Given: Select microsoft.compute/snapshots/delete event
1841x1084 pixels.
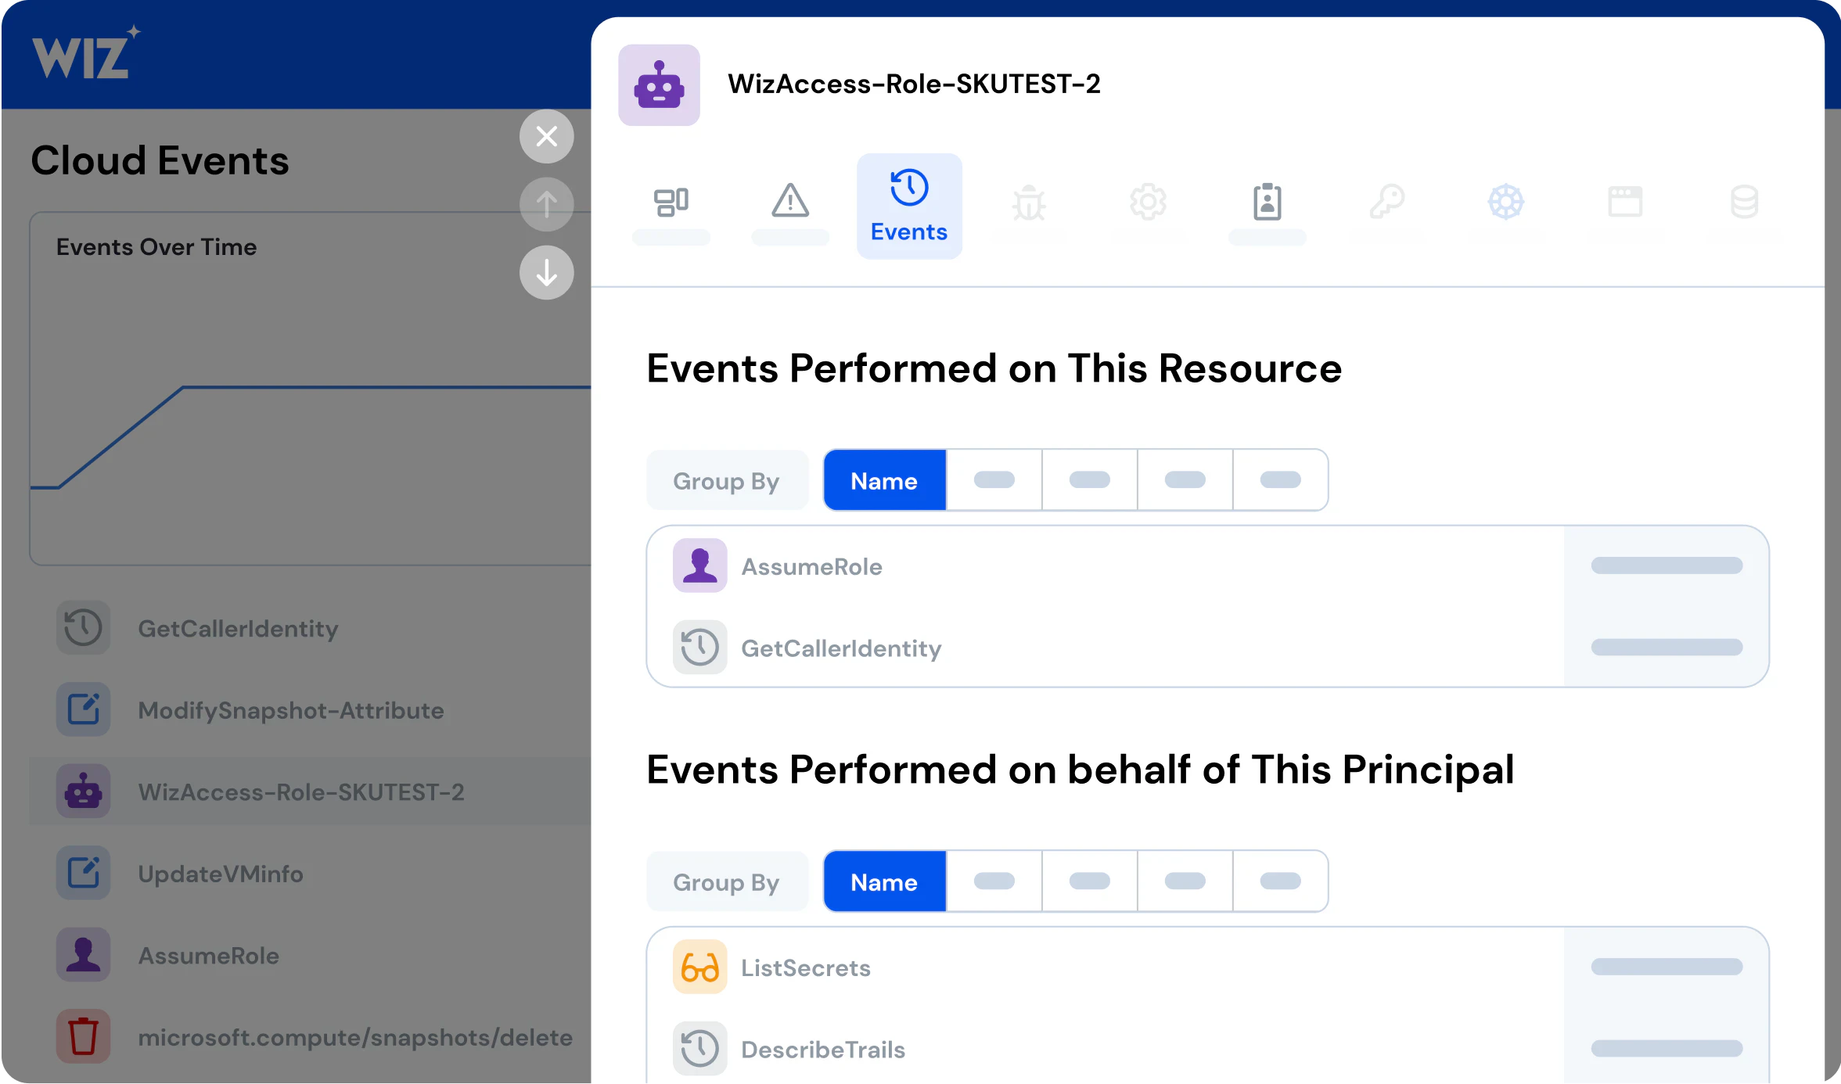Looking at the screenshot, I should (x=311, y=1036).
